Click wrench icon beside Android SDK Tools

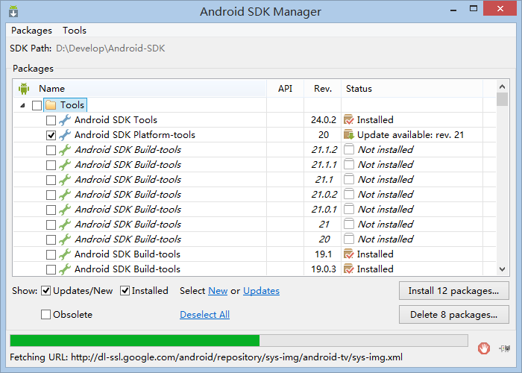pyautogui.click(x=65, y=120)
